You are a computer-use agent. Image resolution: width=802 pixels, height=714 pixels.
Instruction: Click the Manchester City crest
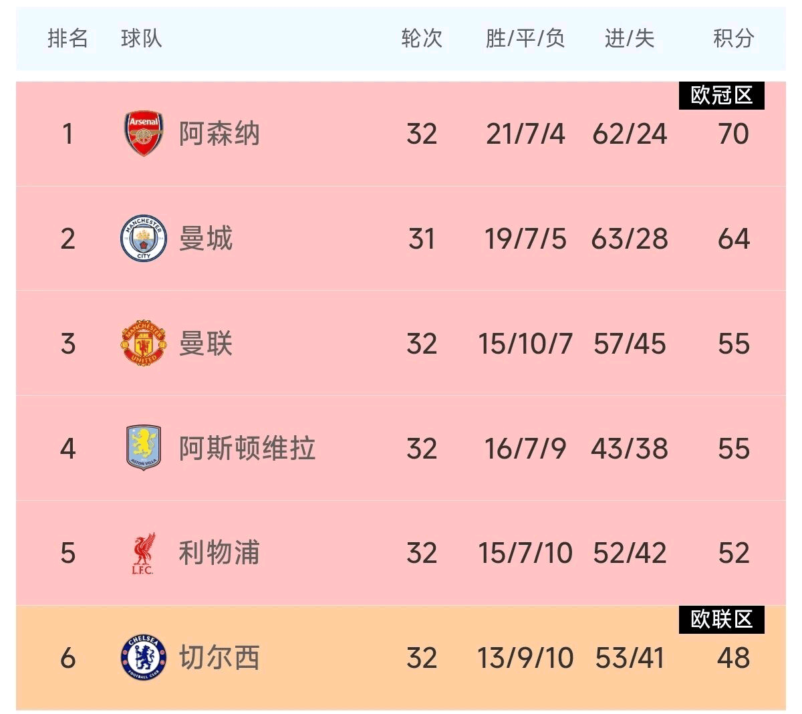coord(144,239)
